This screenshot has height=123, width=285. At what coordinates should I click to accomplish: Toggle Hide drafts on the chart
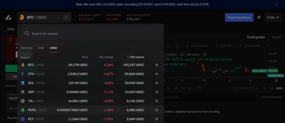click(x=250, y=46)
